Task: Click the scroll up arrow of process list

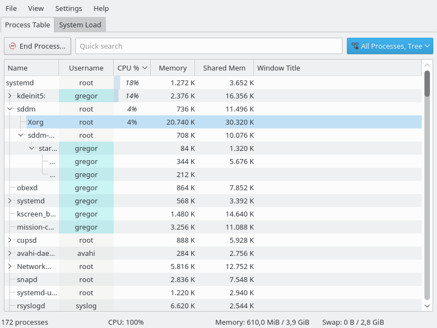Action: click(x=427, y=65)
